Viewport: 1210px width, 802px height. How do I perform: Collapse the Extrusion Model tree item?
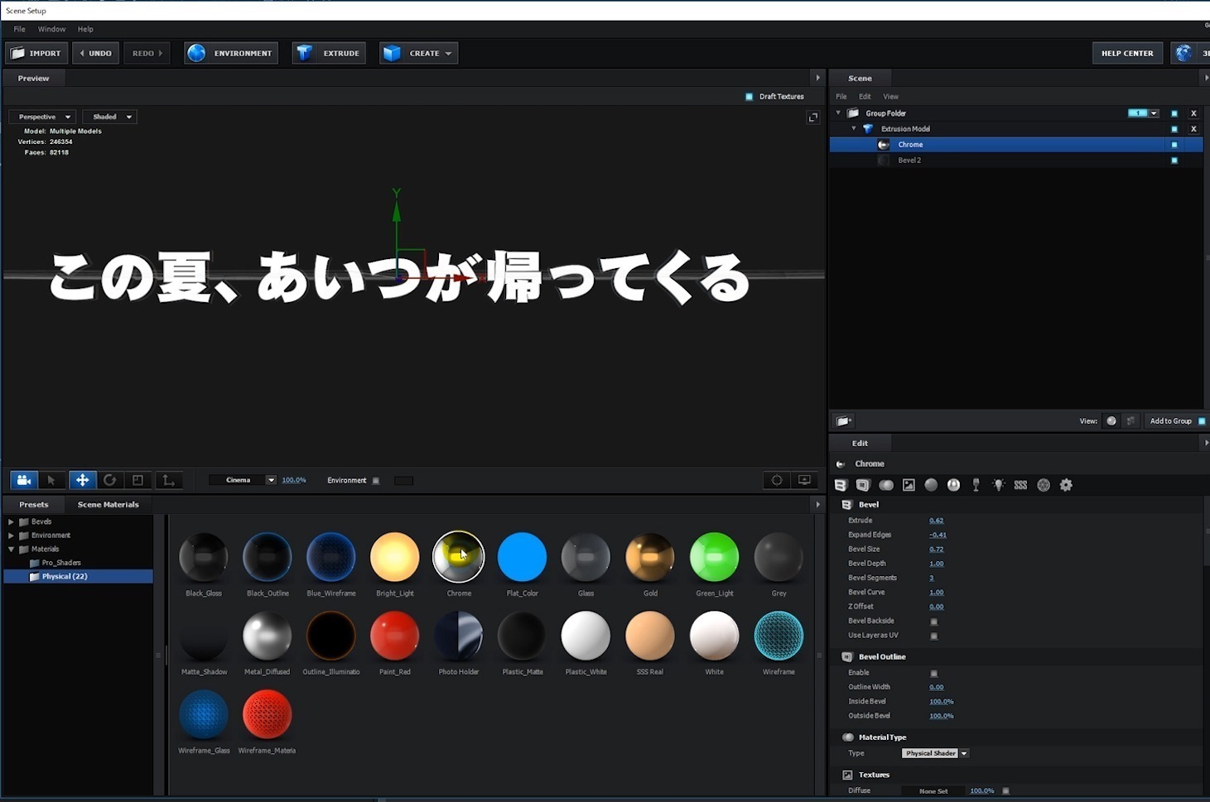coord(854,128)
